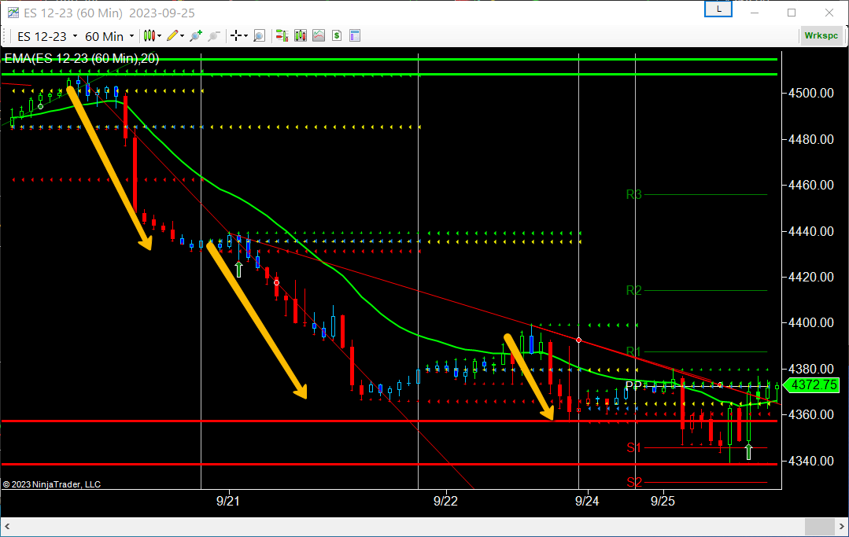849x537 pixels.
Task: Click the 9/22 date axis label
Action: 445,501
